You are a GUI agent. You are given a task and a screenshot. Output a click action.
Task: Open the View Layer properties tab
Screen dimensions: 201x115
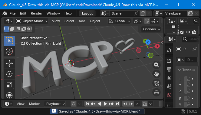point(169,78)
